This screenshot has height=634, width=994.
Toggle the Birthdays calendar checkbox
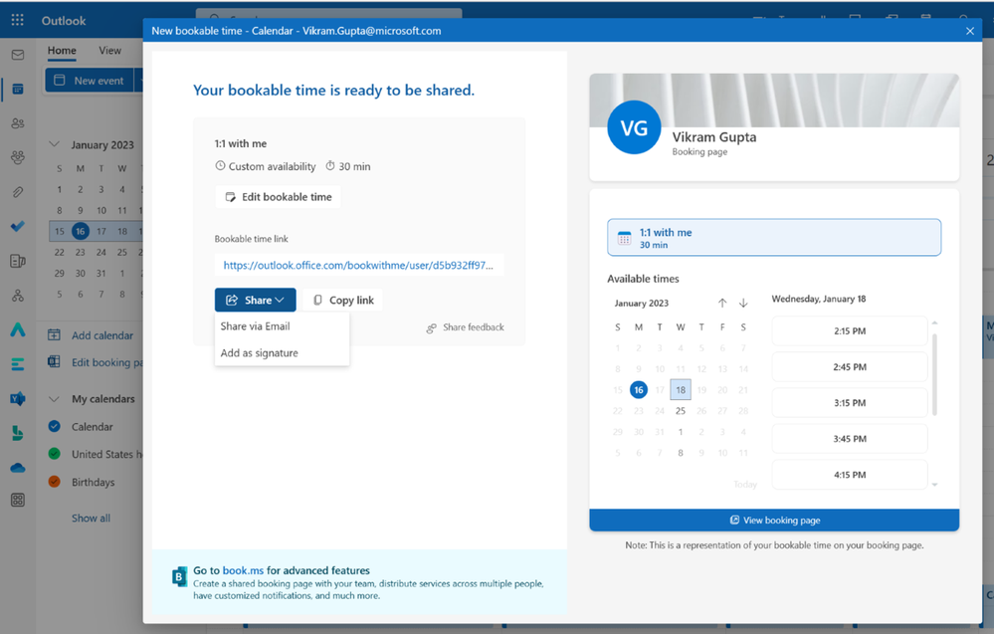coord(55,481)
